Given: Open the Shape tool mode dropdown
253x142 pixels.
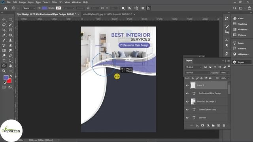Looking at the screenshot, I should click(29, 8).
